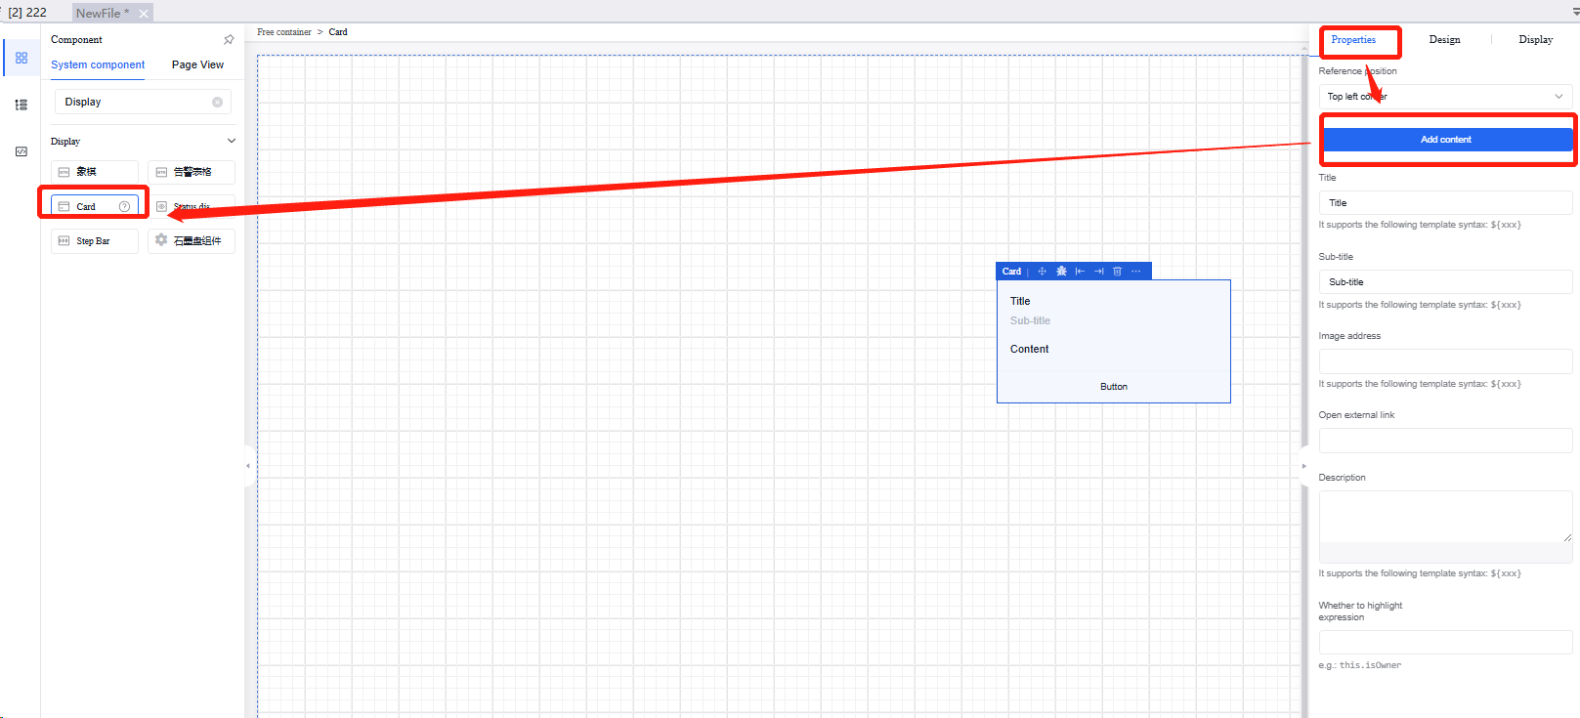Select the Step Bar component
1580x718 pixels.
point(95,241)
